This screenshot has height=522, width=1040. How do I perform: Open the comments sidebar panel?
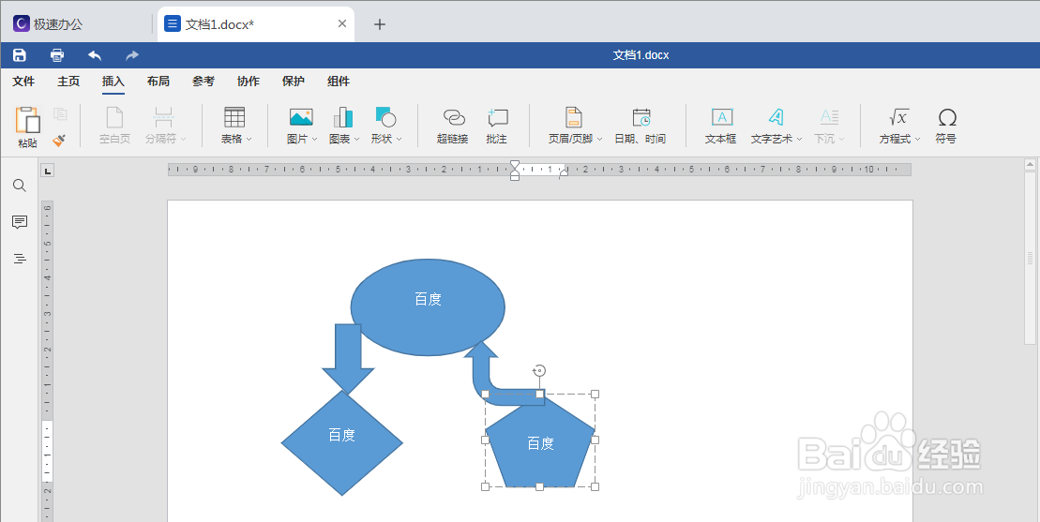(20, 222)
